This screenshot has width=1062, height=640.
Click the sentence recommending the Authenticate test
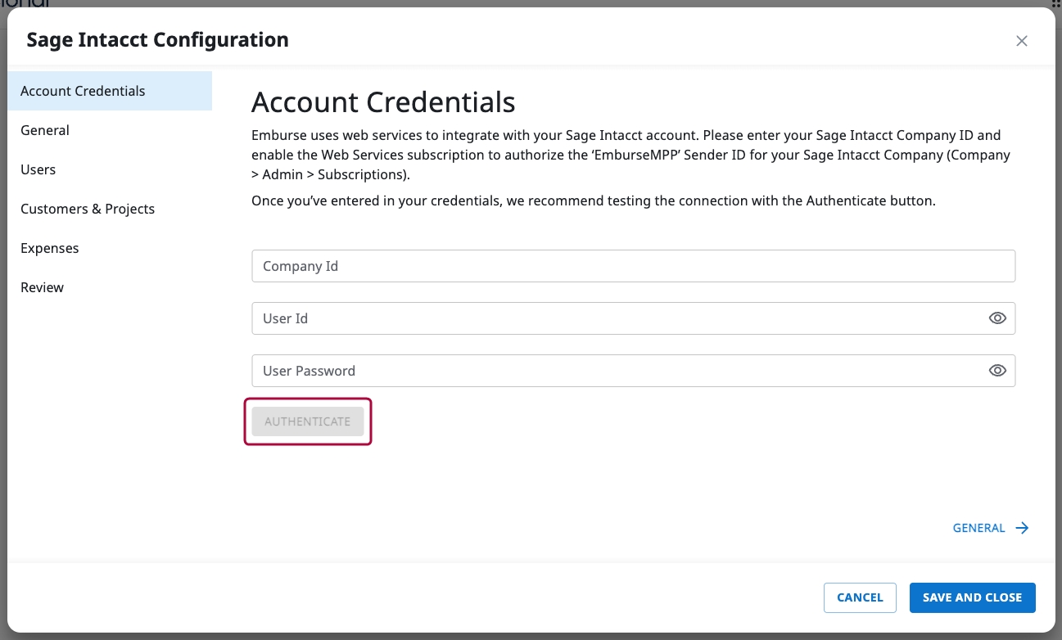coord(593,201)
